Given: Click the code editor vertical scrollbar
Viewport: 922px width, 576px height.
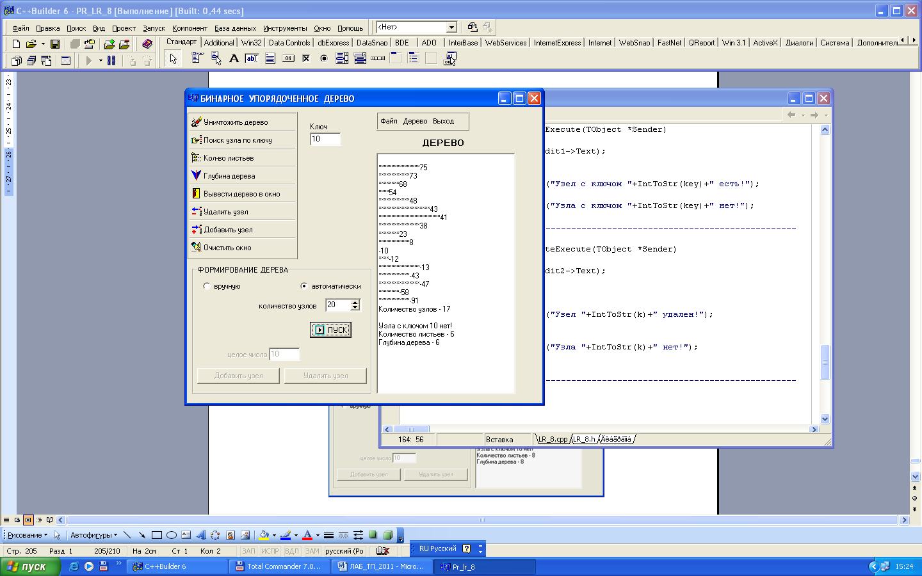Looking at the screenshot, I should coord(825,274).
